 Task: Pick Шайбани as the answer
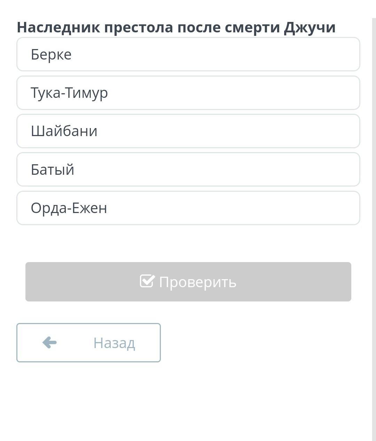pos(188,131)
